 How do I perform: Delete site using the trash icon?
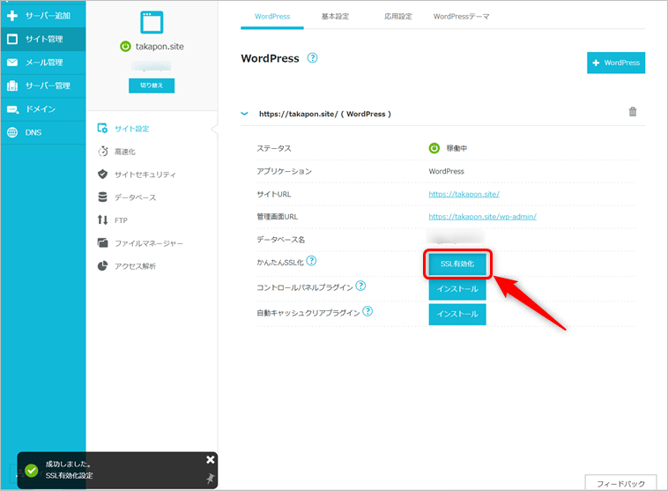(632, 112)
